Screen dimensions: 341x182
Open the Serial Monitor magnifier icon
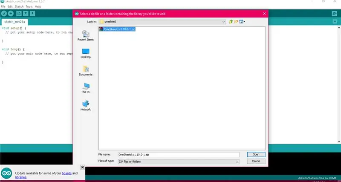click(334, 14)
